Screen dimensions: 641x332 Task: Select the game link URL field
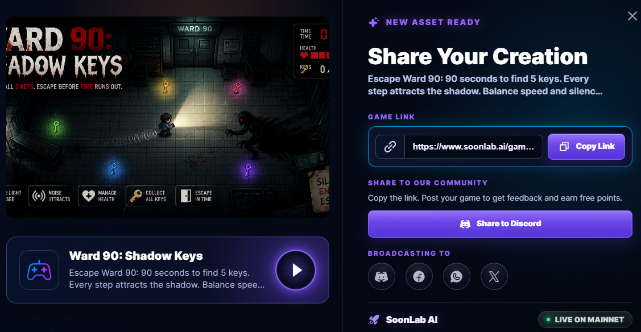point(473,147)
